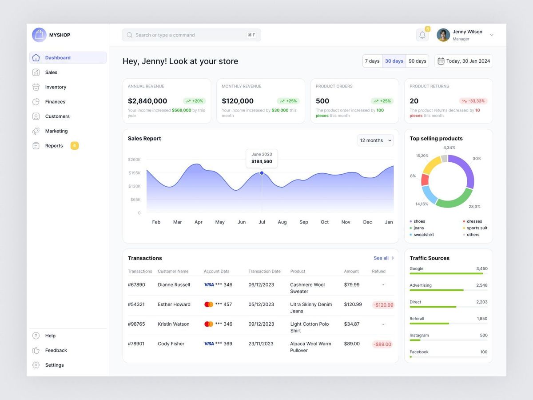Open Settings gear icon in sidebar
The height and width of the screenshot is (400, 533).
(36, 365)
